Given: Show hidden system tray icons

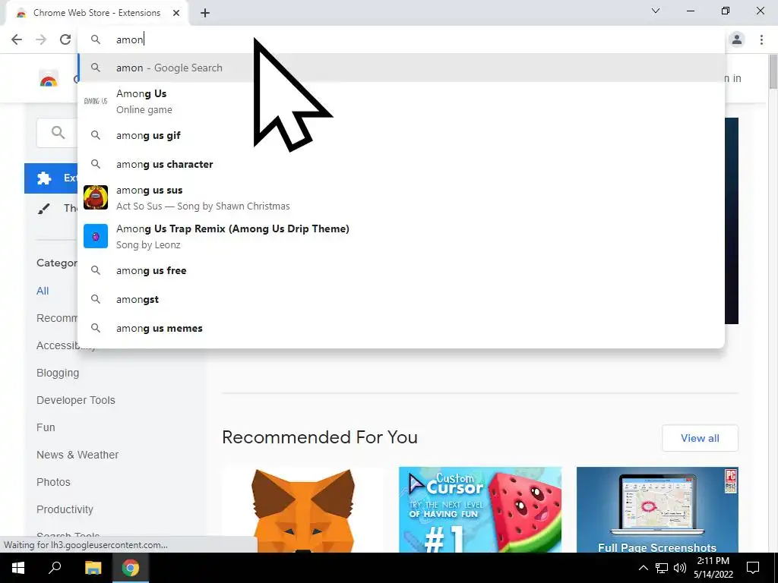Looking at the screenshot, I should 643,568.
